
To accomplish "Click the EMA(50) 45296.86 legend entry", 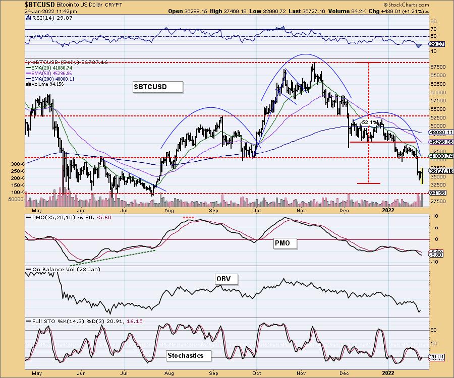I will (49, 73).
